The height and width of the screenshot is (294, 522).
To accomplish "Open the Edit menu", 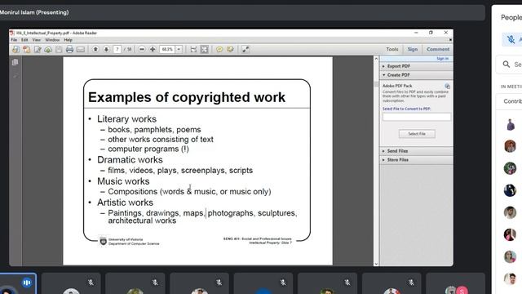I will click(x=24, y=40).
